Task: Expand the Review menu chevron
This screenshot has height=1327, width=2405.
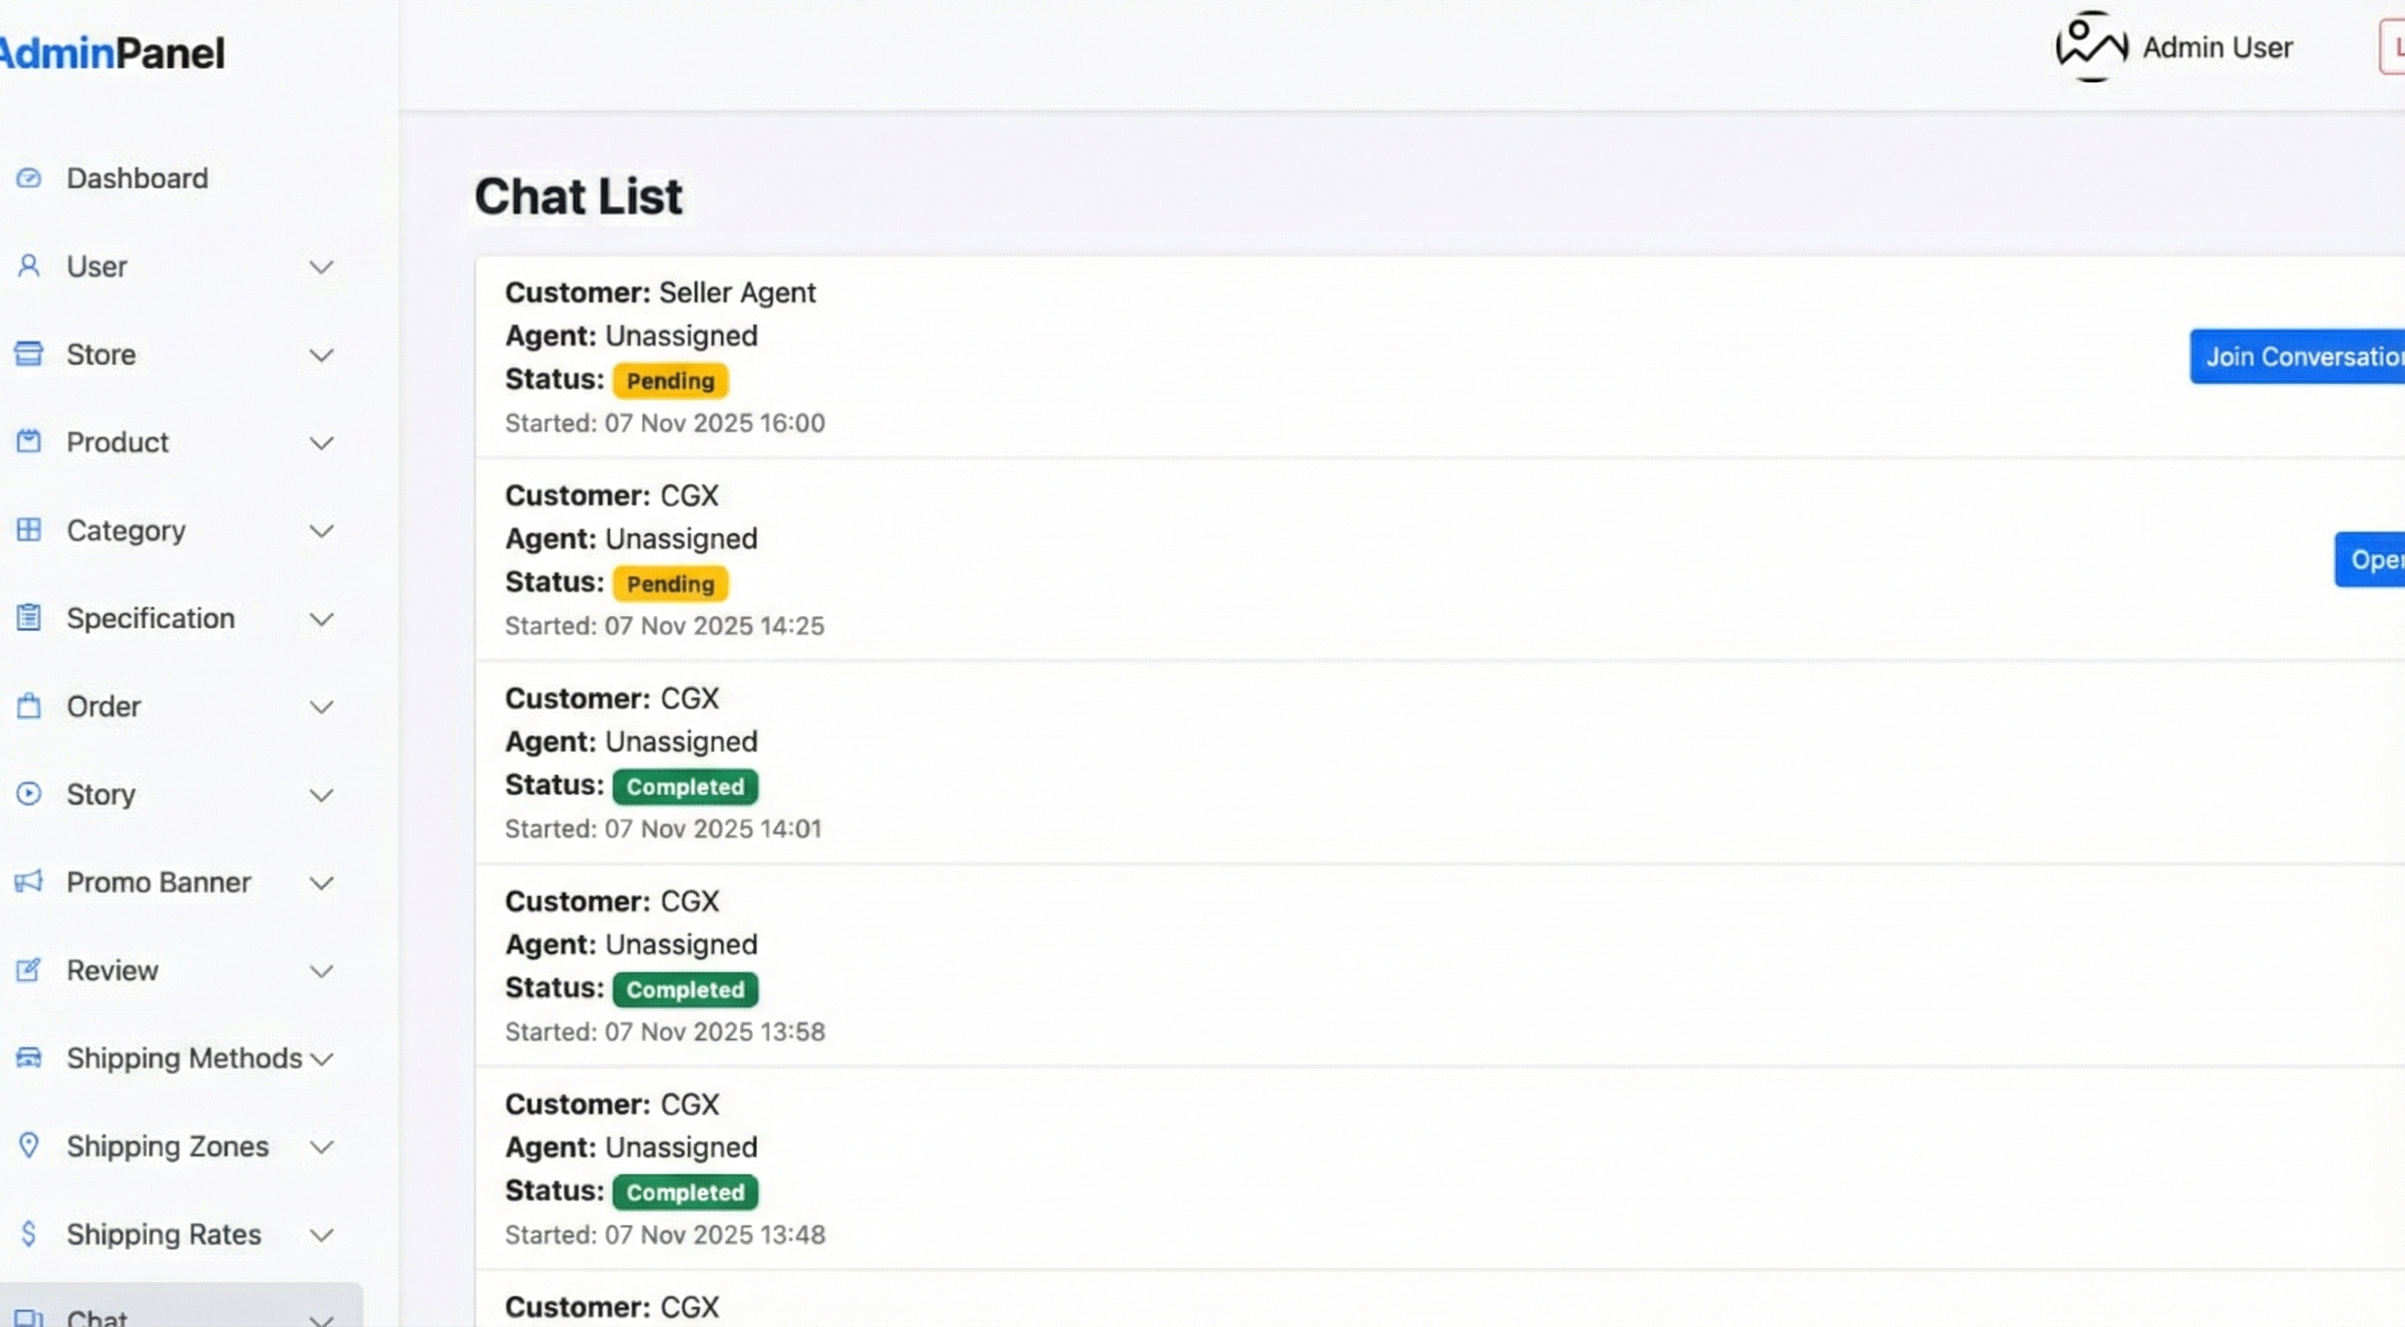Action: coord(321,970)
